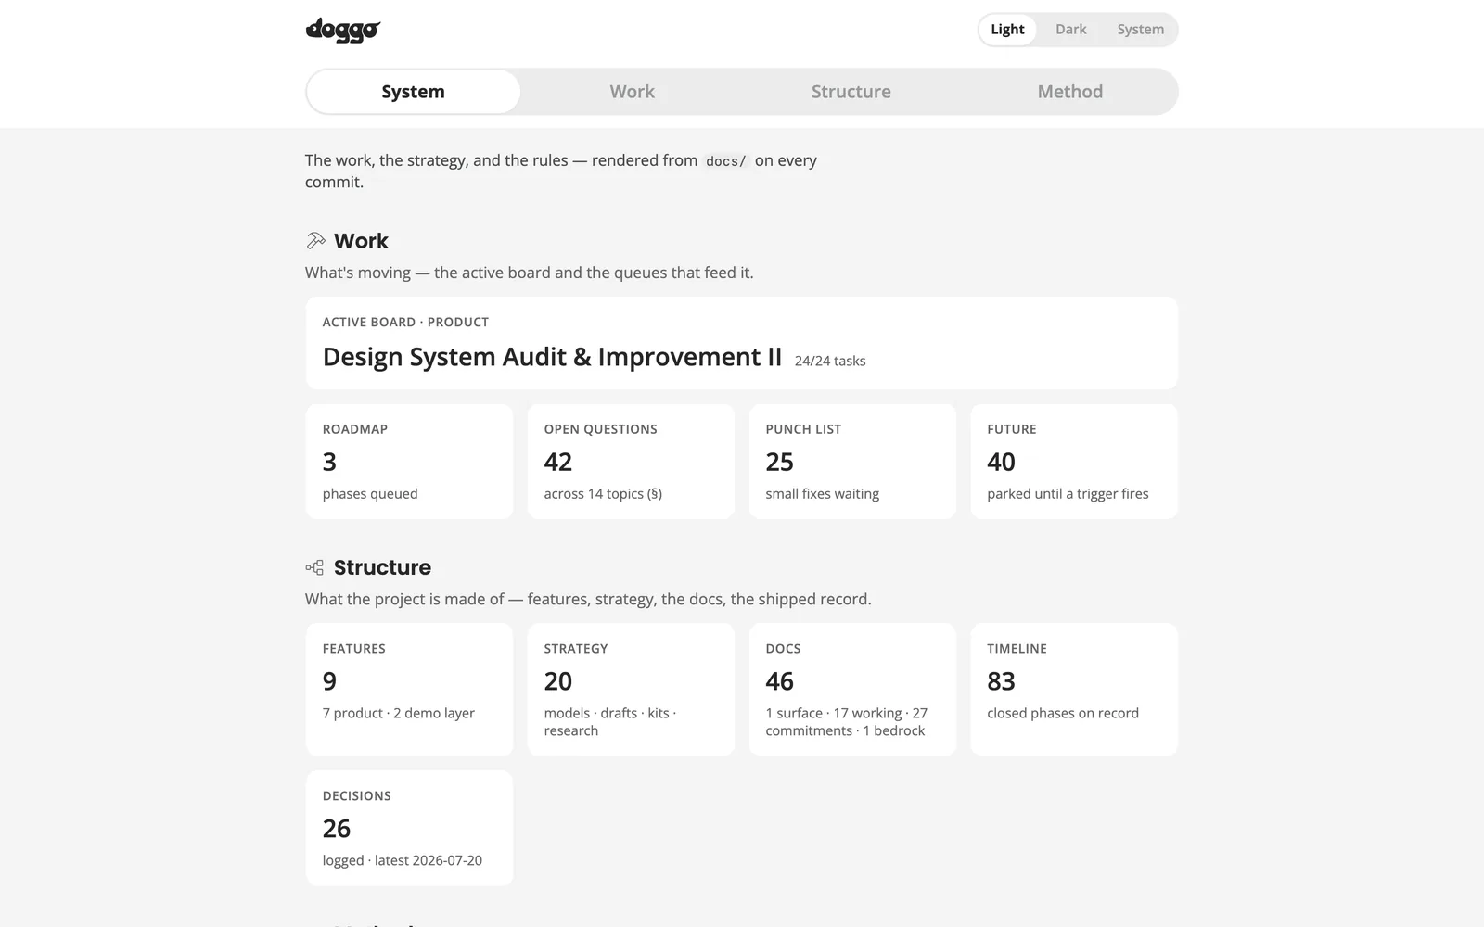This screenshot has height=927, width=1484.
Task: Open the Docs card
Action: coord(852,690)
